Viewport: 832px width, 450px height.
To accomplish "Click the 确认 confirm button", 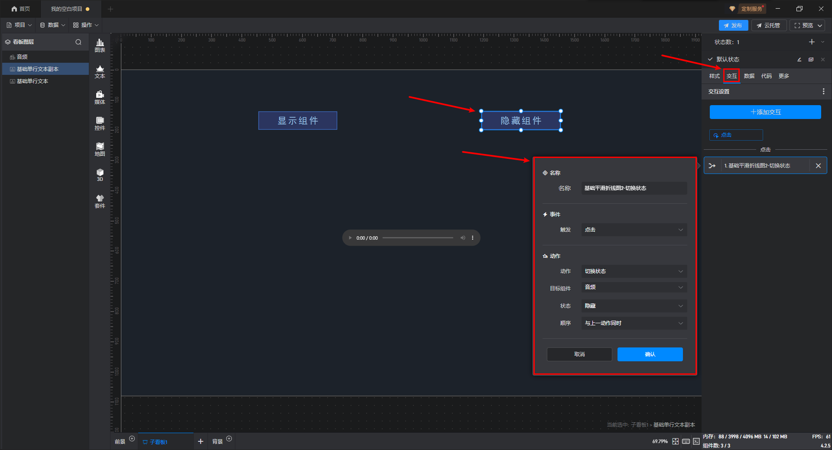I will click(x=650, y=354).
